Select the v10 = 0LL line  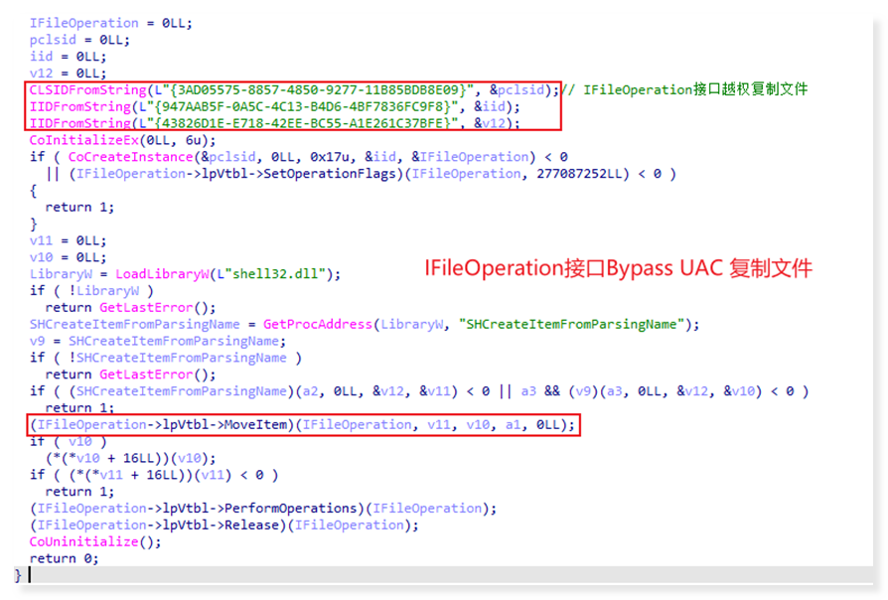pyautogui.click(x=68, y=257)
